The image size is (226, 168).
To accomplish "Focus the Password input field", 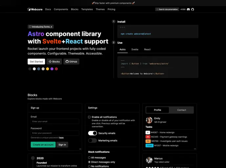I will (55, 133).
